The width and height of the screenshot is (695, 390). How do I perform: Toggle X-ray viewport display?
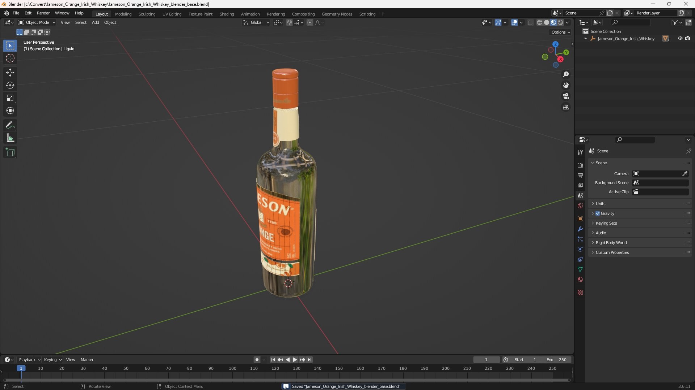[x=531, y=22]
